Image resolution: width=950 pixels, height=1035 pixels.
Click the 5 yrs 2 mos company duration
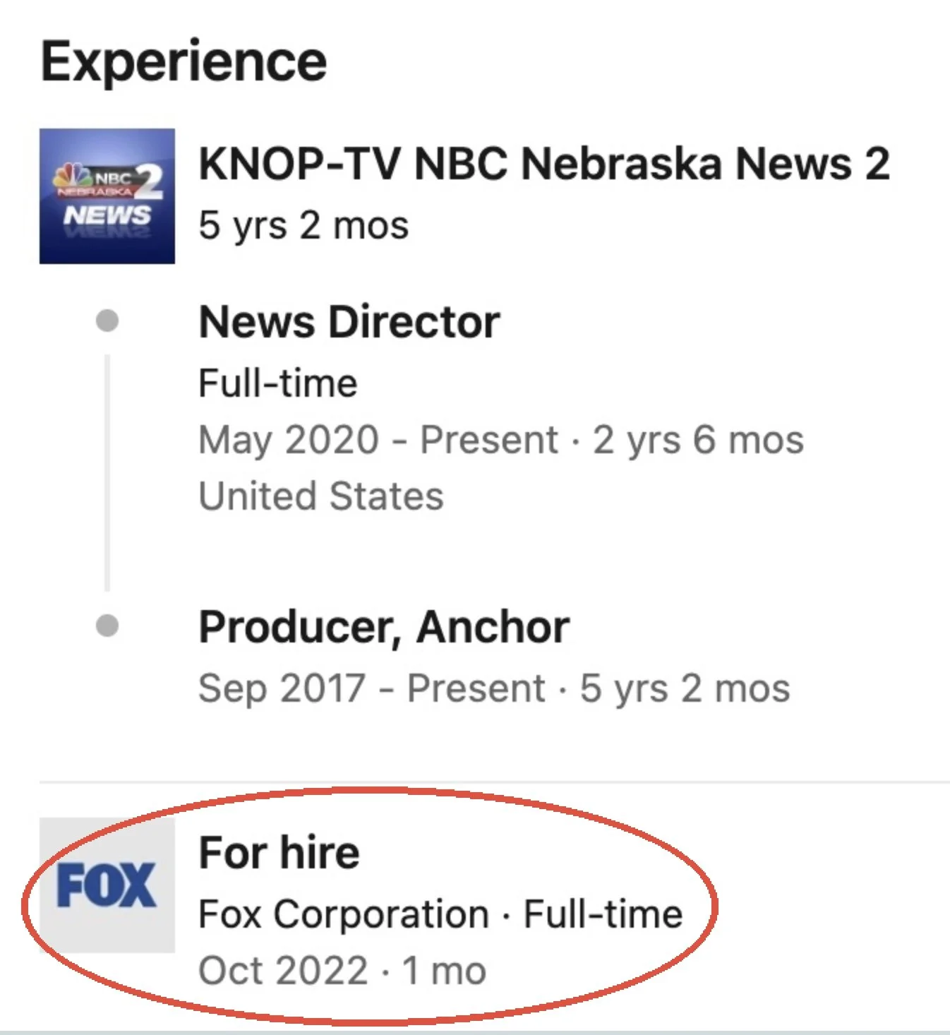303,226
